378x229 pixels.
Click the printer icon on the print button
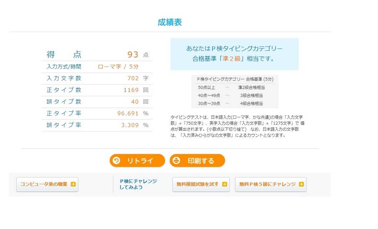click(x=177, y=160)
